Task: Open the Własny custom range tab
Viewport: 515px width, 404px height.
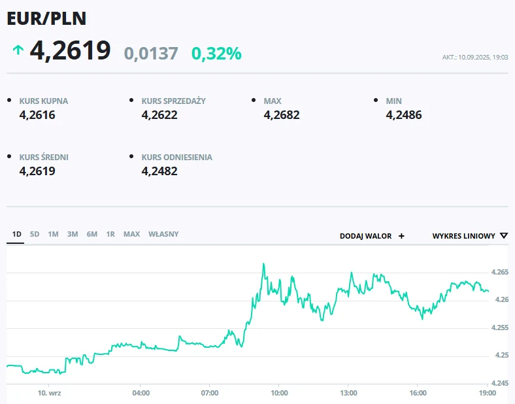Action: (x=163, y=234)
